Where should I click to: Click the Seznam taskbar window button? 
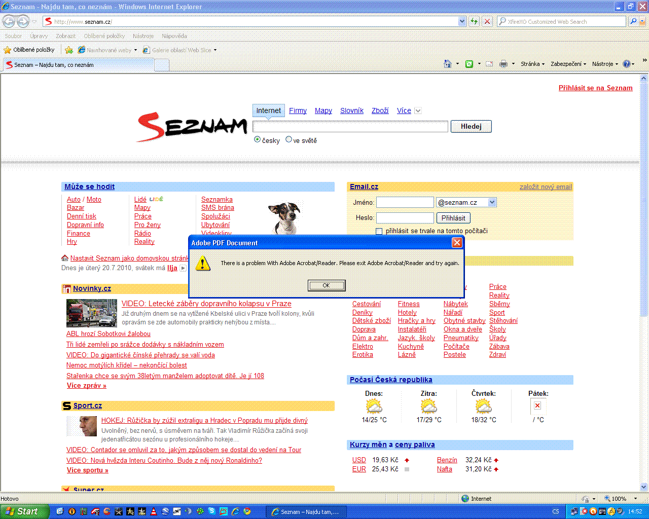[x=306, y=511]
